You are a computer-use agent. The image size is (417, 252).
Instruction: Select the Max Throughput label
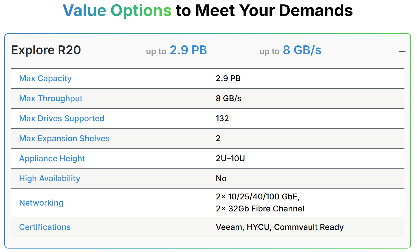click(x=51, y=99)
